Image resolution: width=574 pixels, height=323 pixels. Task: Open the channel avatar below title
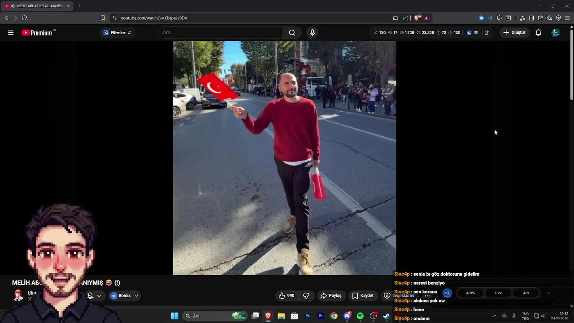point(18,295)
